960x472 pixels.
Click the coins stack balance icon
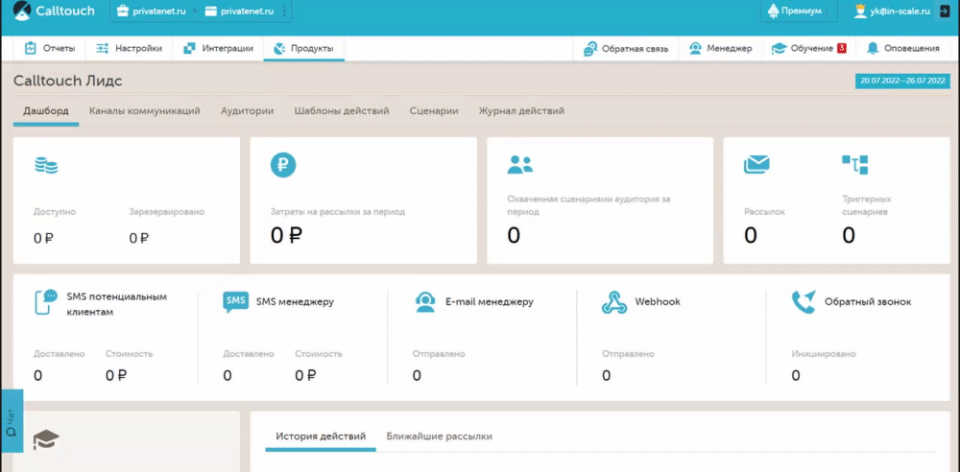click(46, 165)
